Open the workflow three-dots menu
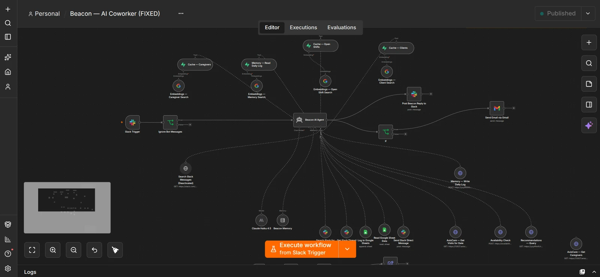 coord(181,13)
